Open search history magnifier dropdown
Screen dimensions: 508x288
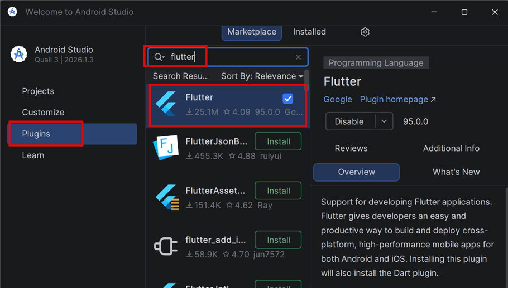[160, 57]
